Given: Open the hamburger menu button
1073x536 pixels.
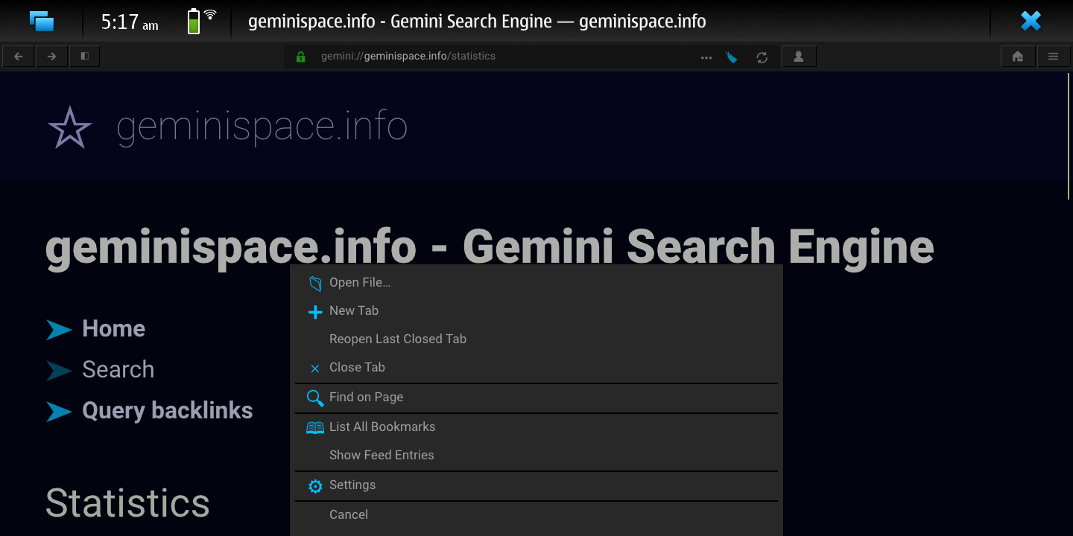Looking at the screenshot, I should (x=1053, y=57).
